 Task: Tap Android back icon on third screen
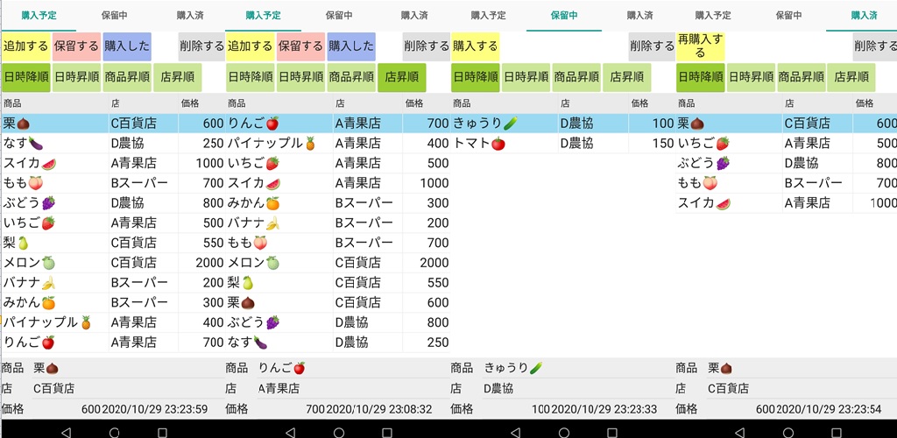pyautogui.click(x=515, y=432)
